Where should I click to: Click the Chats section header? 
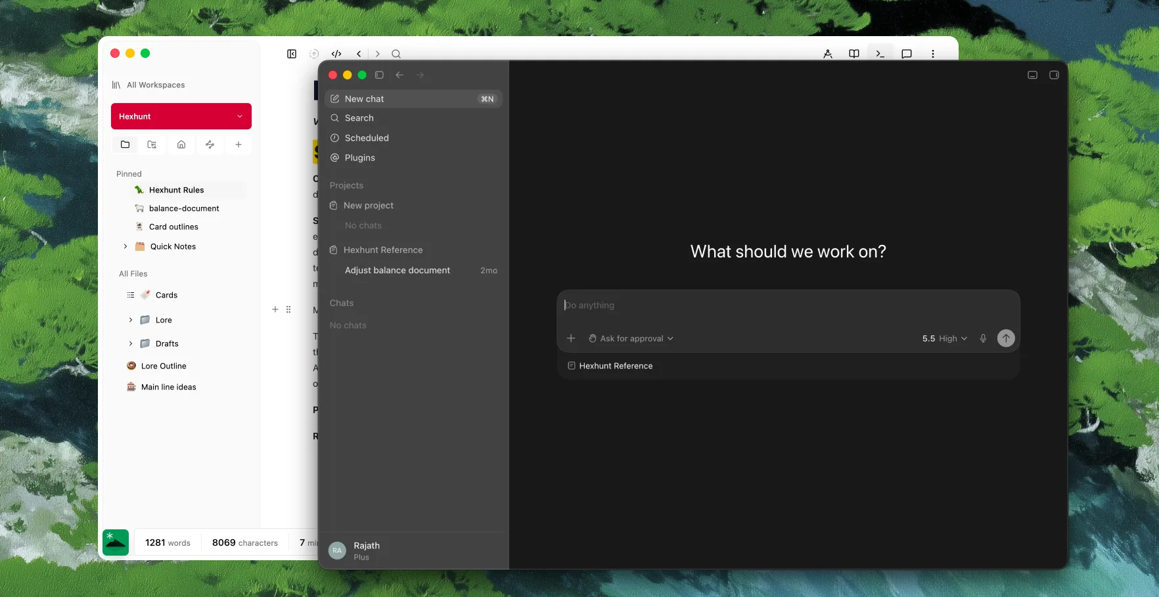coord(342,303)
